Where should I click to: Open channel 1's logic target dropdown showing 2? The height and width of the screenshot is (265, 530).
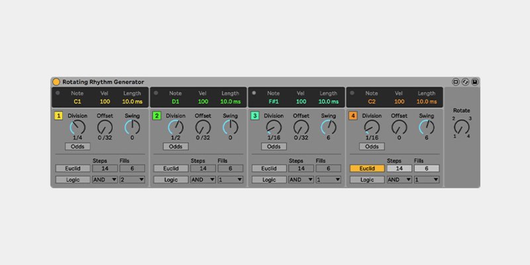coord(132,180)
